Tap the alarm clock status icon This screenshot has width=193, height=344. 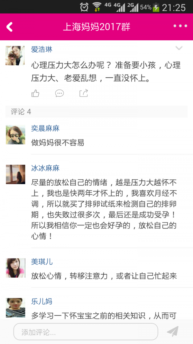pos(84,7)
